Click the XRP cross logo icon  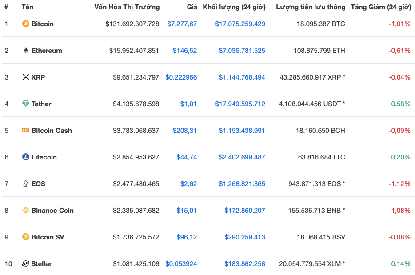click(26, 77)
